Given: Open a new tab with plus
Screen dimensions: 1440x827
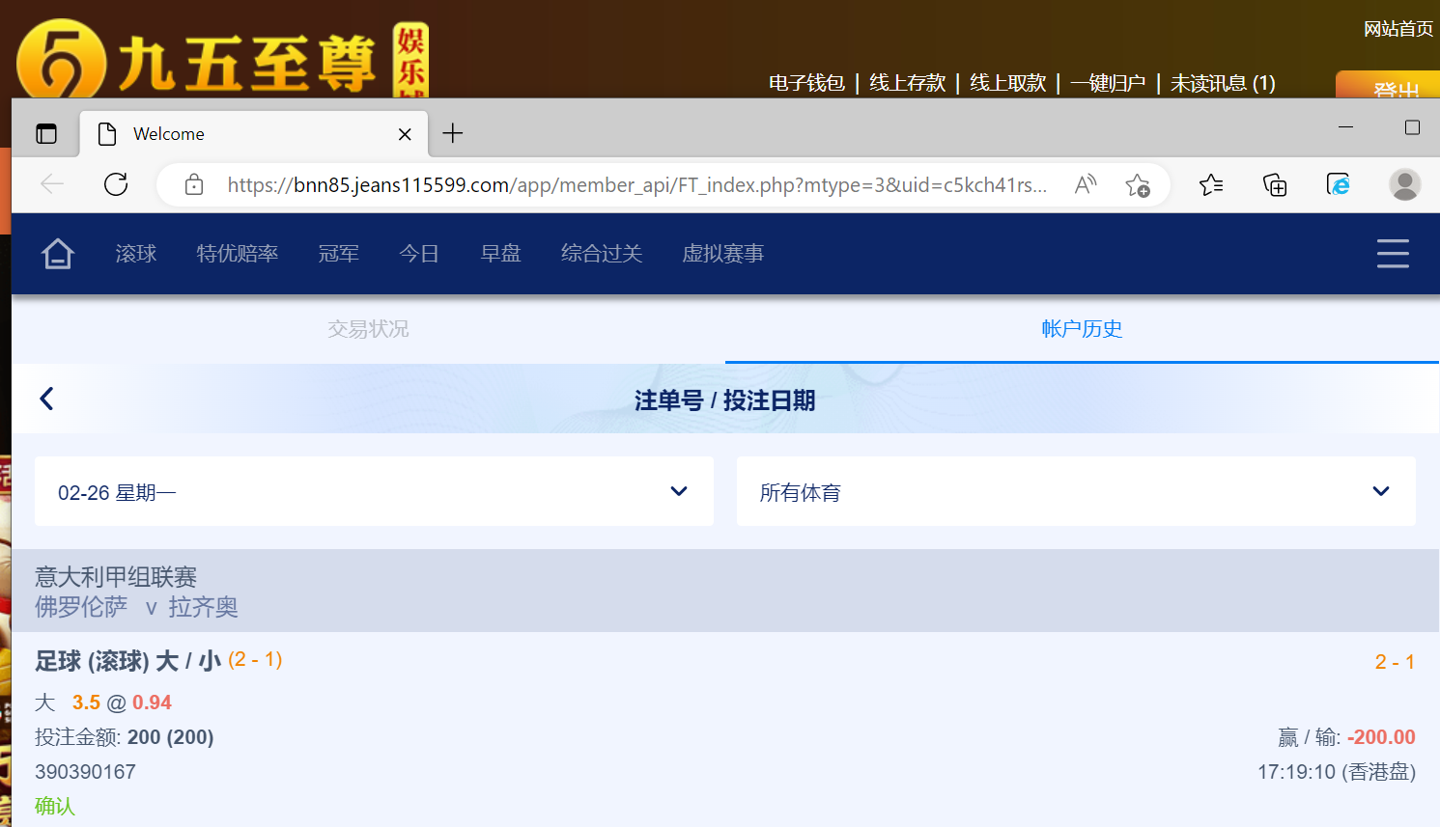Looking at the screenshot, I should pos(453,133).
